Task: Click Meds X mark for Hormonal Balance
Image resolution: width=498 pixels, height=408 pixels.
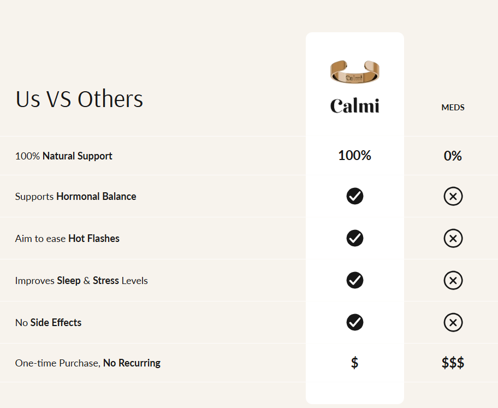Action: [x=453, y=196]
